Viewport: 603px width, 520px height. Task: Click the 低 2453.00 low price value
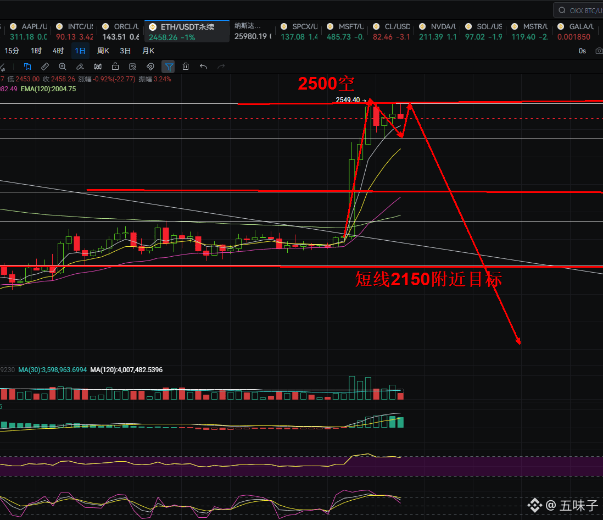pos(23,79)
